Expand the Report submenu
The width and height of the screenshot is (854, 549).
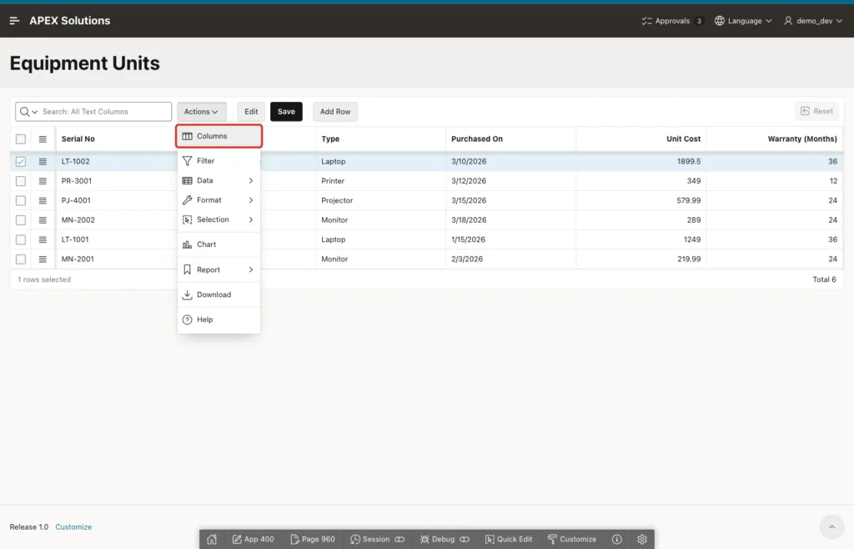point(219,269)
